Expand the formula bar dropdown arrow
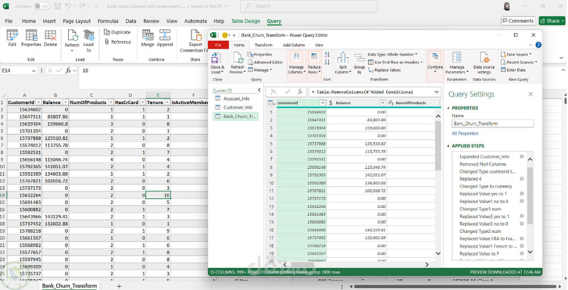 436,92
